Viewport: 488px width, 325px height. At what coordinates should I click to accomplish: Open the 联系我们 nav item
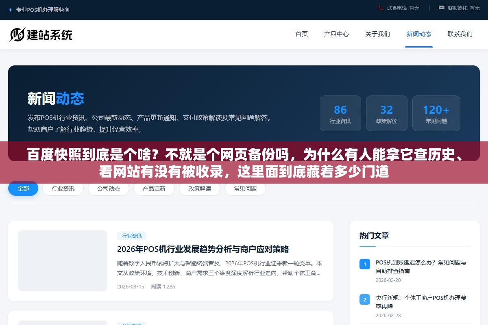pos(460,34)
